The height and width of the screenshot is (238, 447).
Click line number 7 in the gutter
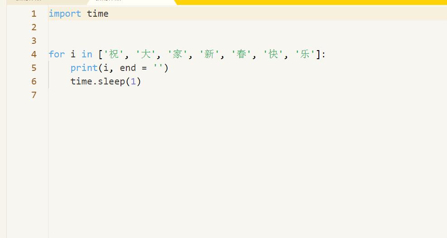pyautogui.click(x=34, y=95)
